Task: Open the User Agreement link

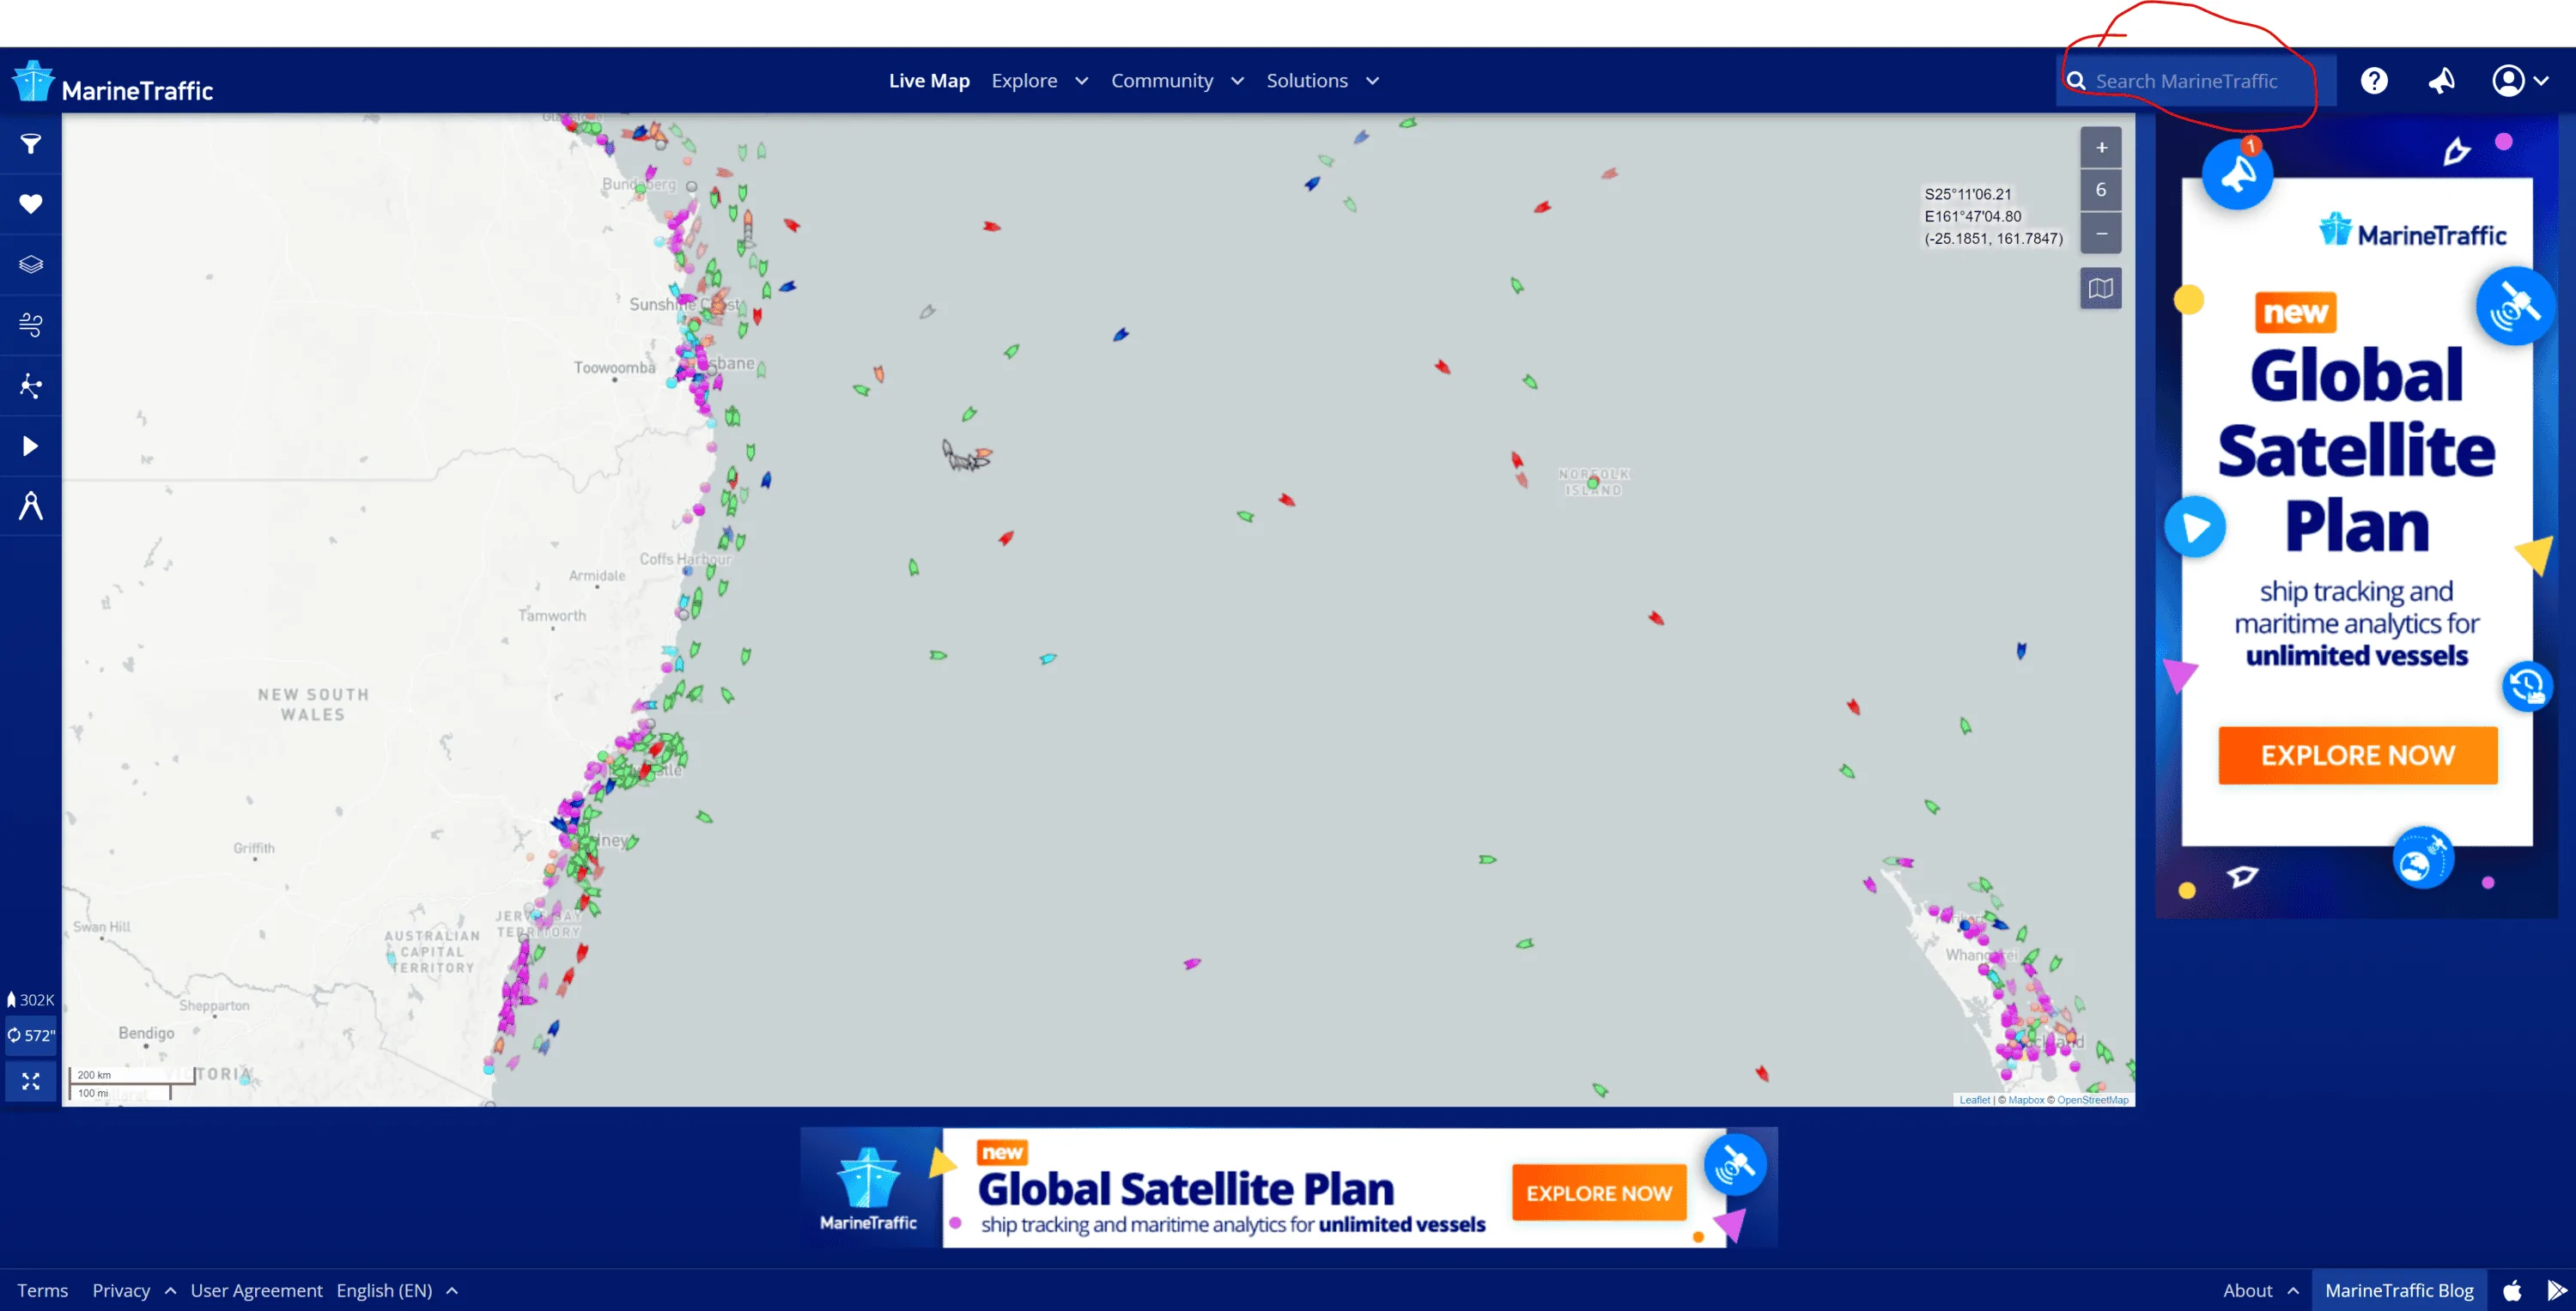Action: 256,1290
